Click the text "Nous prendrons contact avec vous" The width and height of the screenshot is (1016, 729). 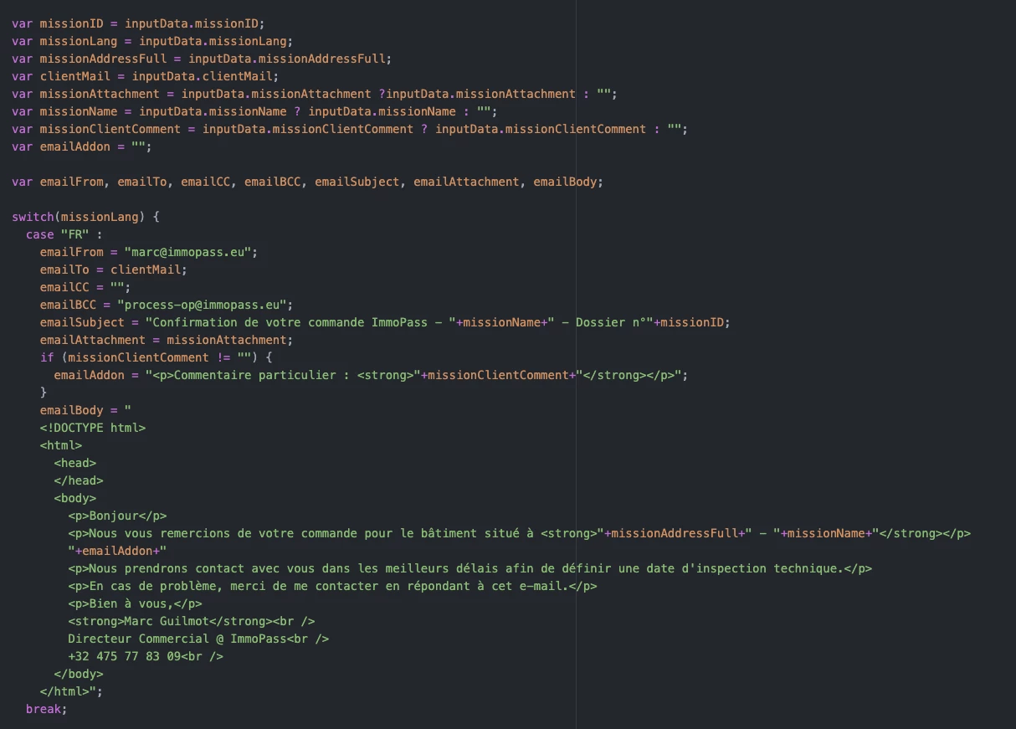(203, 568)
